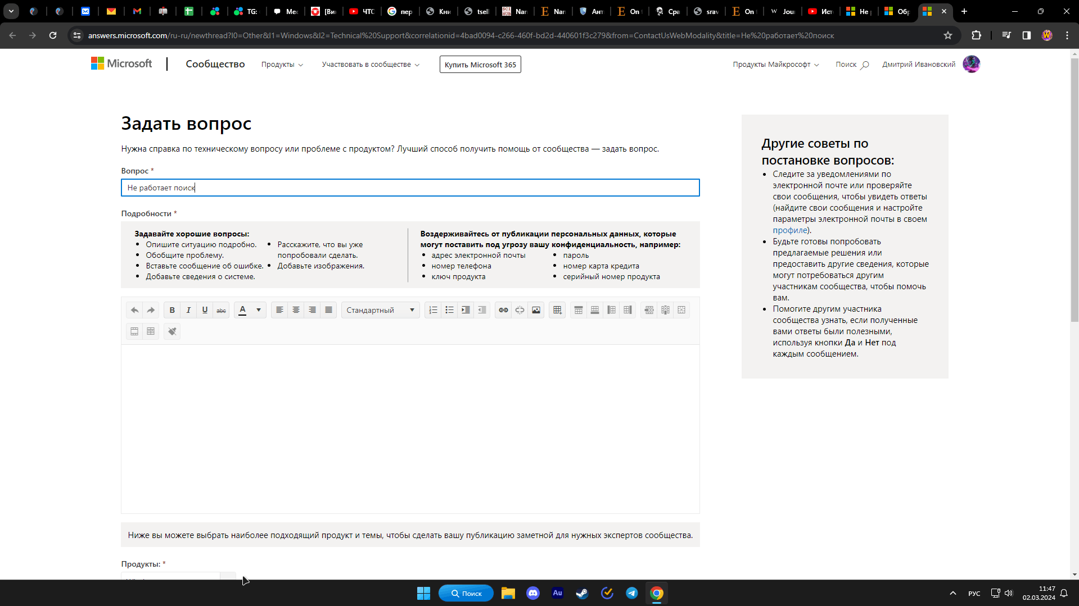Open Windows Start menu

423,593
